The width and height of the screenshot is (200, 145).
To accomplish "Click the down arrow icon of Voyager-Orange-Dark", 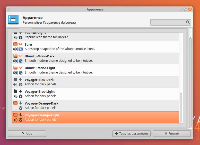I will (21, 103).
